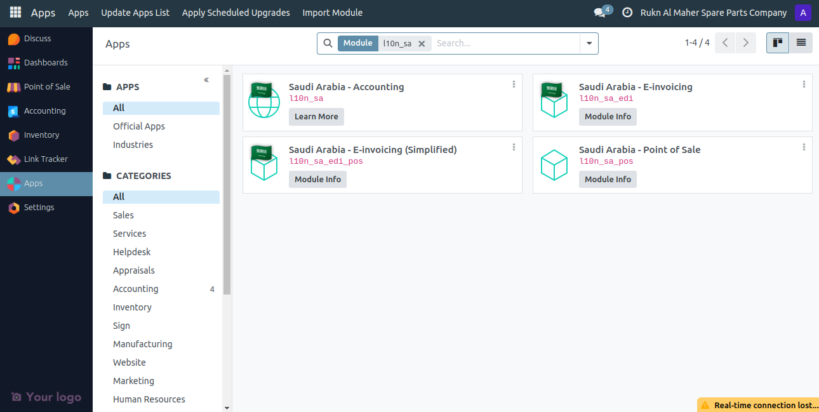Open the kebab menu on Saudi Arabia - Accounting

514,84
